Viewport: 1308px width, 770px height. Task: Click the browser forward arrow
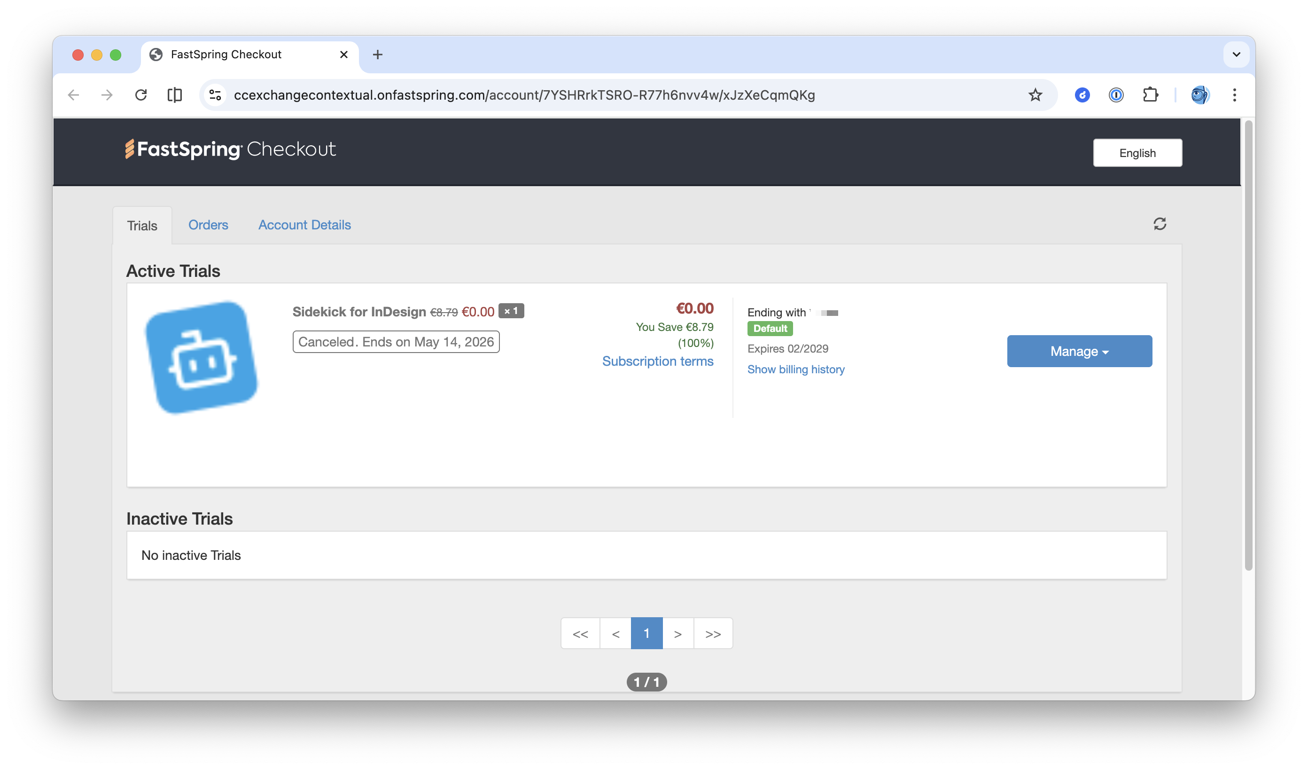(106, 94)
